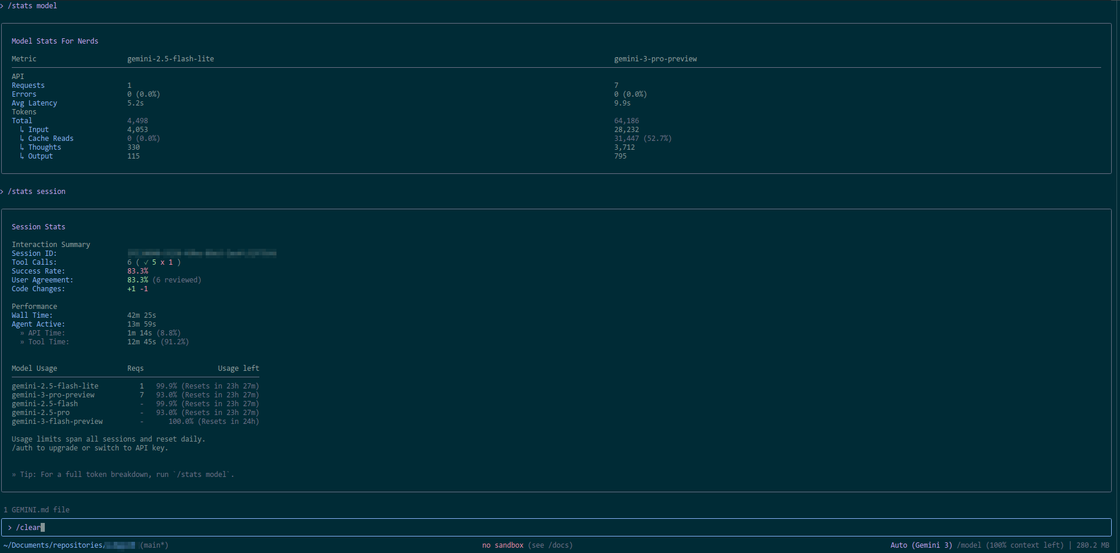This screenshot has width=1120, height=553.
Task: Click gemini-2.5-flash-lite row name in Model Usage
Action: point(55,386)
